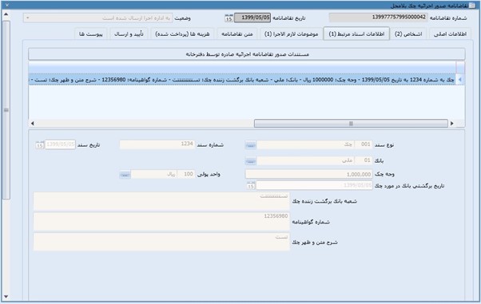Expand the وضعیت dropdown
This screenshot has height=304, width=481.
click(x=28, y=18)
